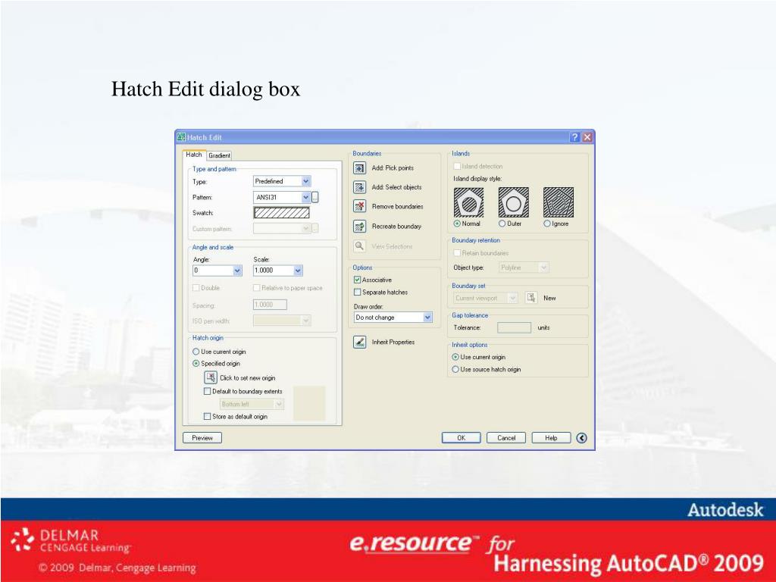Viewport: 776px width, 582px height.
Task: Click the ANSI31 hatch pattern swatch
Action: click(x=282, y=213)
